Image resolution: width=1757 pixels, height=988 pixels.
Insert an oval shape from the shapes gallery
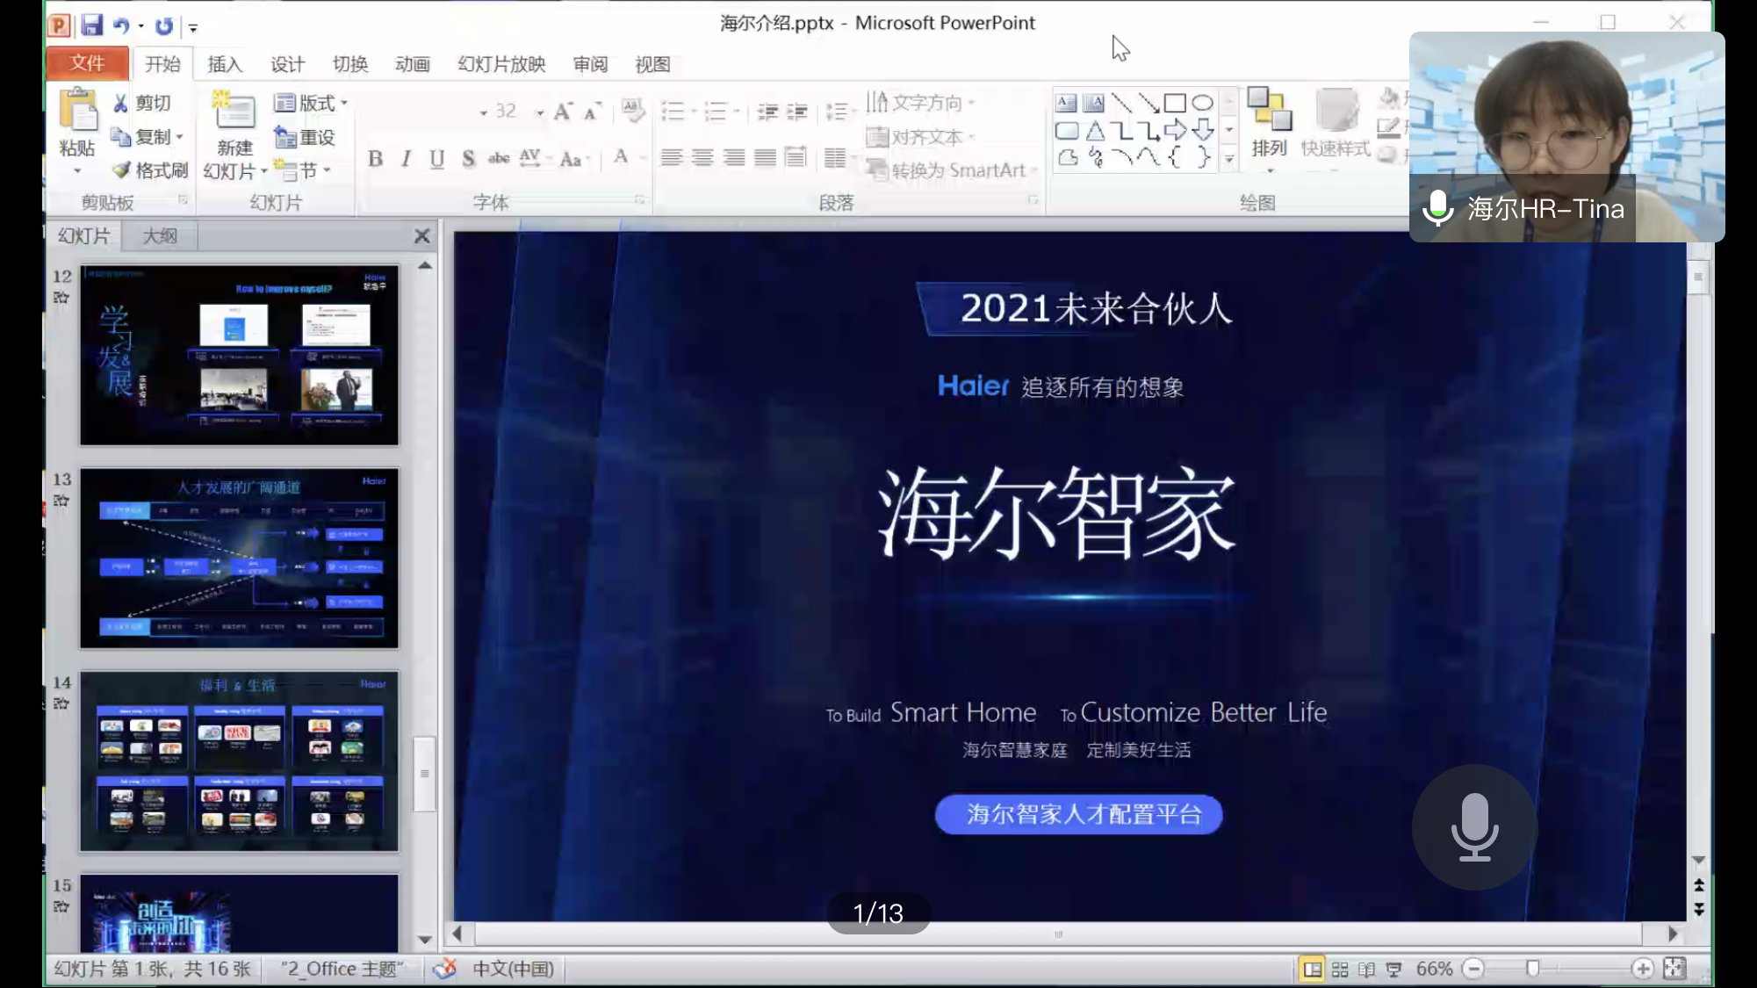(1204, 102)
